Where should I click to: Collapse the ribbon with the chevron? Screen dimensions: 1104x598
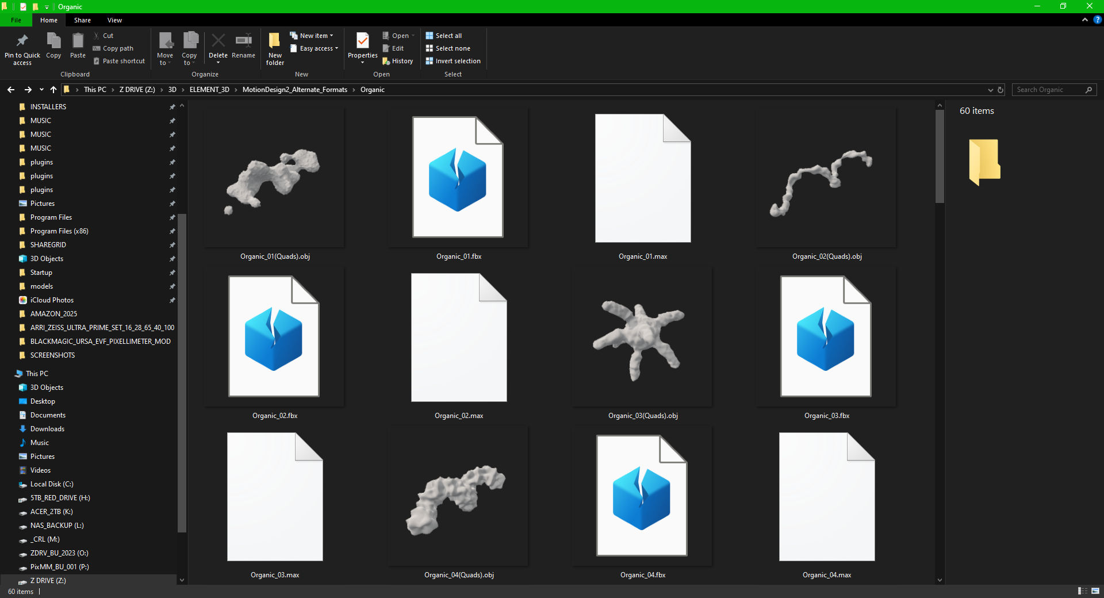coord(1084,20)
